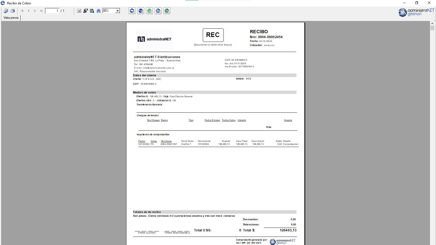Click the FIRMA CLIENTE signature line

147,232
